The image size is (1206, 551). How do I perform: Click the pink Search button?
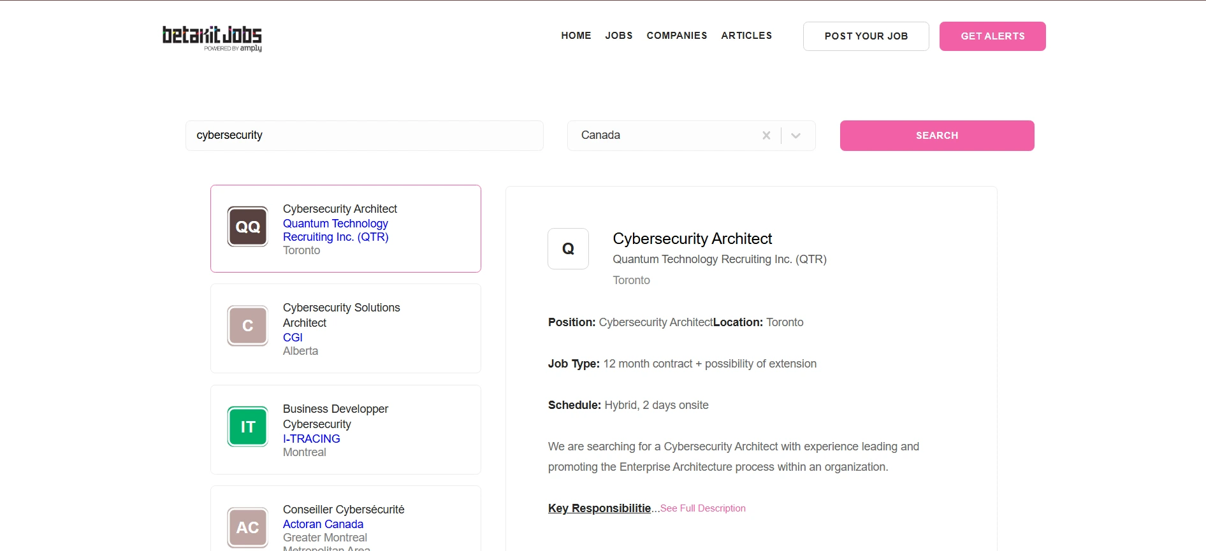(x=937, y=136)
